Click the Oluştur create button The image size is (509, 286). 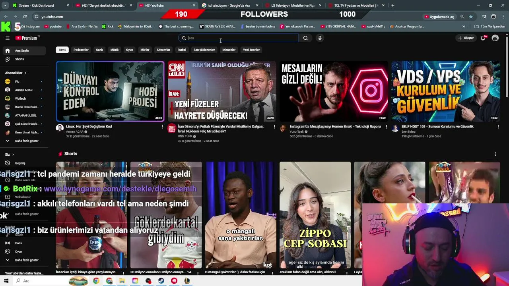click(x=466, y=38)
